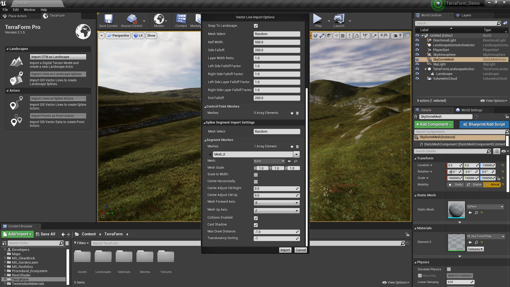510x287 pixels.
Task: Open Mesh Up Axis dropdown
Action: [277, 211]
